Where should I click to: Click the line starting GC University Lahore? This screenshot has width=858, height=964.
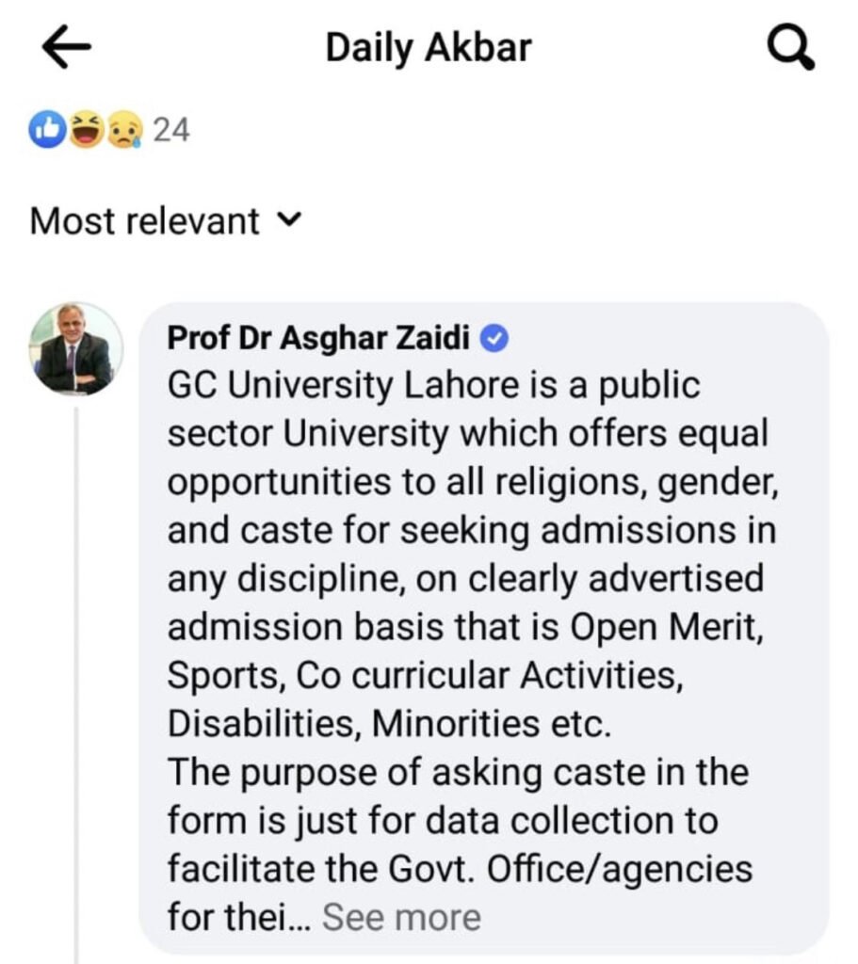tap(433, 386)
